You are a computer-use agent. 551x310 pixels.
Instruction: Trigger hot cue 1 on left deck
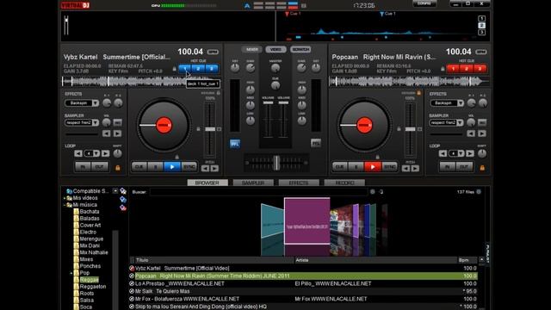(x=185, y=69)
